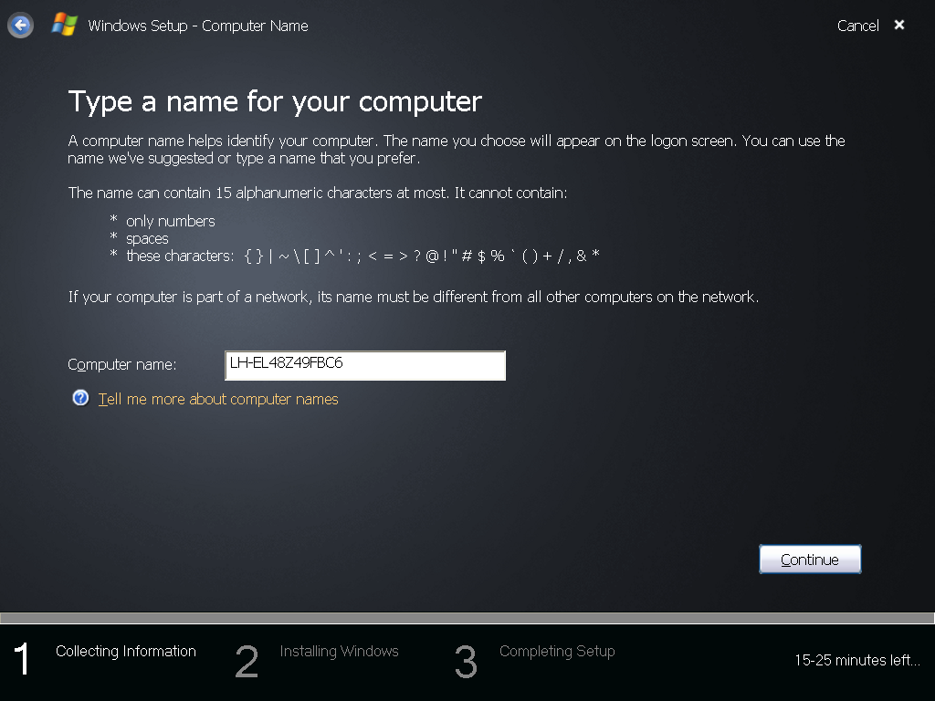Open Tell me more about computer names

click(x=218, y=399)
